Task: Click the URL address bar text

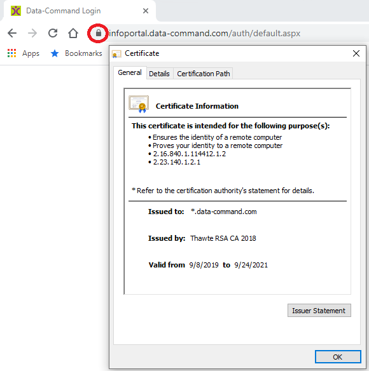Action: (204, 34)
